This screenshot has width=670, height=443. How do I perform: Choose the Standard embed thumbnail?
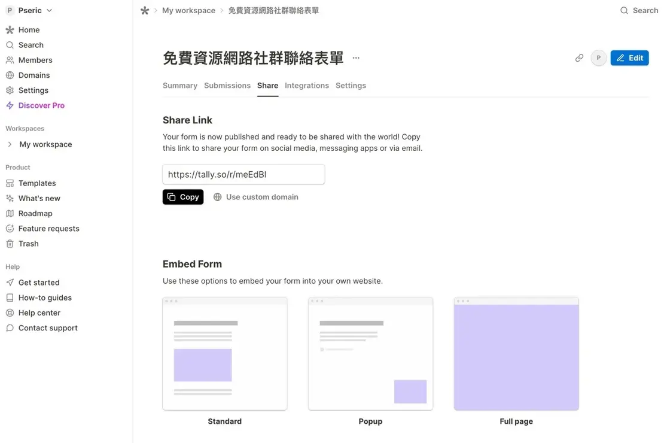(x=225, y=354)
